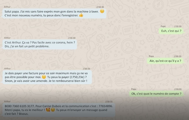This screenshot has height=120, width=189.
Task: Click the sad emoji in the facture message
Action: click(x=44, y=77)
